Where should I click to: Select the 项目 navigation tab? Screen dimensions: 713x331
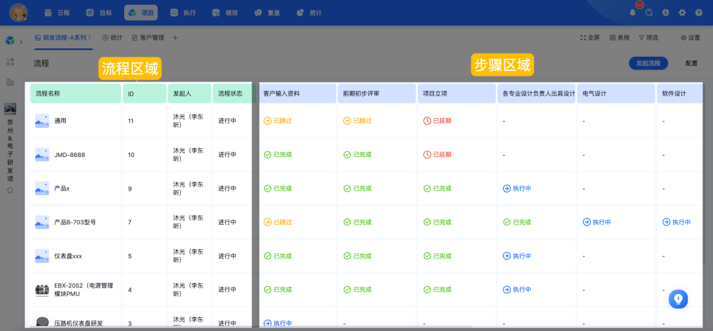(x=141, y=13)
